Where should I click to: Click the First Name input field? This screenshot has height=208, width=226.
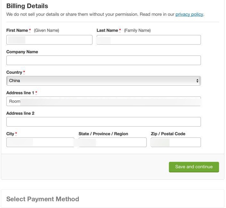[49, 40]
